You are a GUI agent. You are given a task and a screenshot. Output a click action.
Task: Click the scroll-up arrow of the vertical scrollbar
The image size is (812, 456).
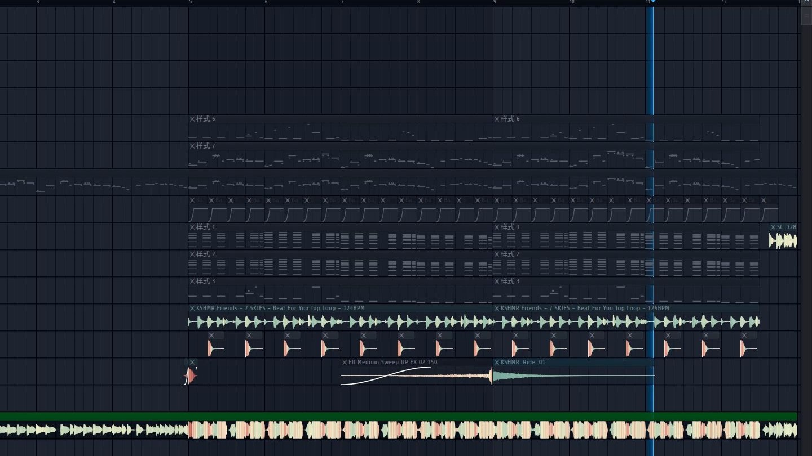pos(805,3)
